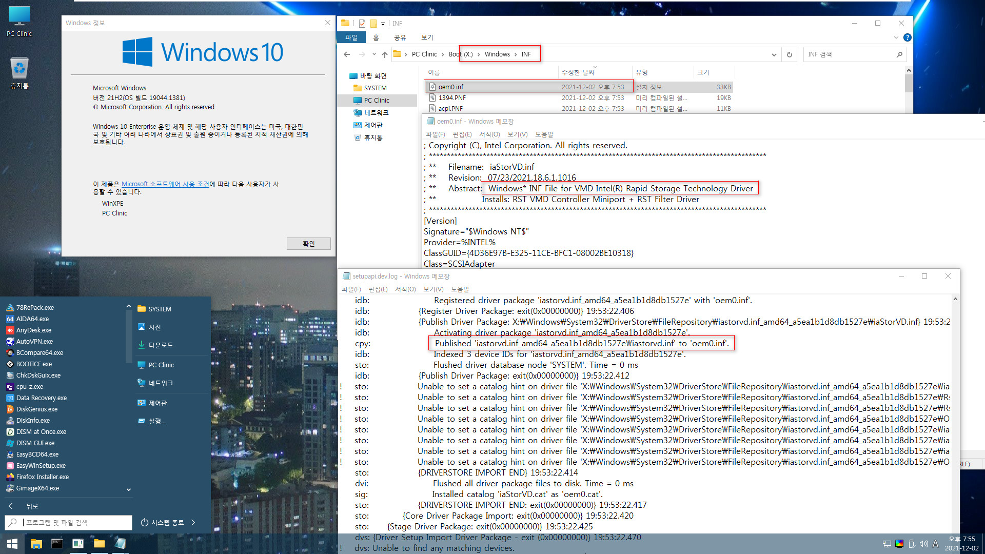Viewport: 985px width, 554px height.
Task: Click 확인 in Windows info dialog
Action: [309, 244]
